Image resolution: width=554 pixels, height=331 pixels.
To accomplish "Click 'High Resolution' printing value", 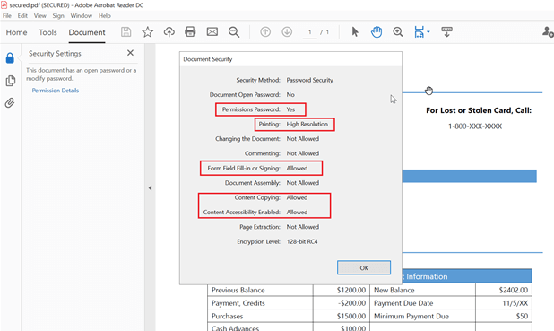I will [x=307, y=124].
